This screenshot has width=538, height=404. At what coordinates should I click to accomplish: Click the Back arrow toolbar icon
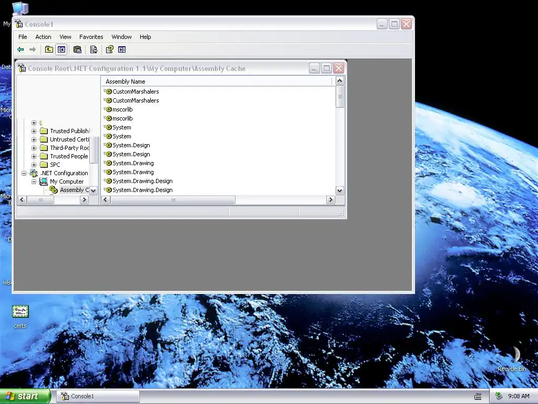(x=20, y=50)
